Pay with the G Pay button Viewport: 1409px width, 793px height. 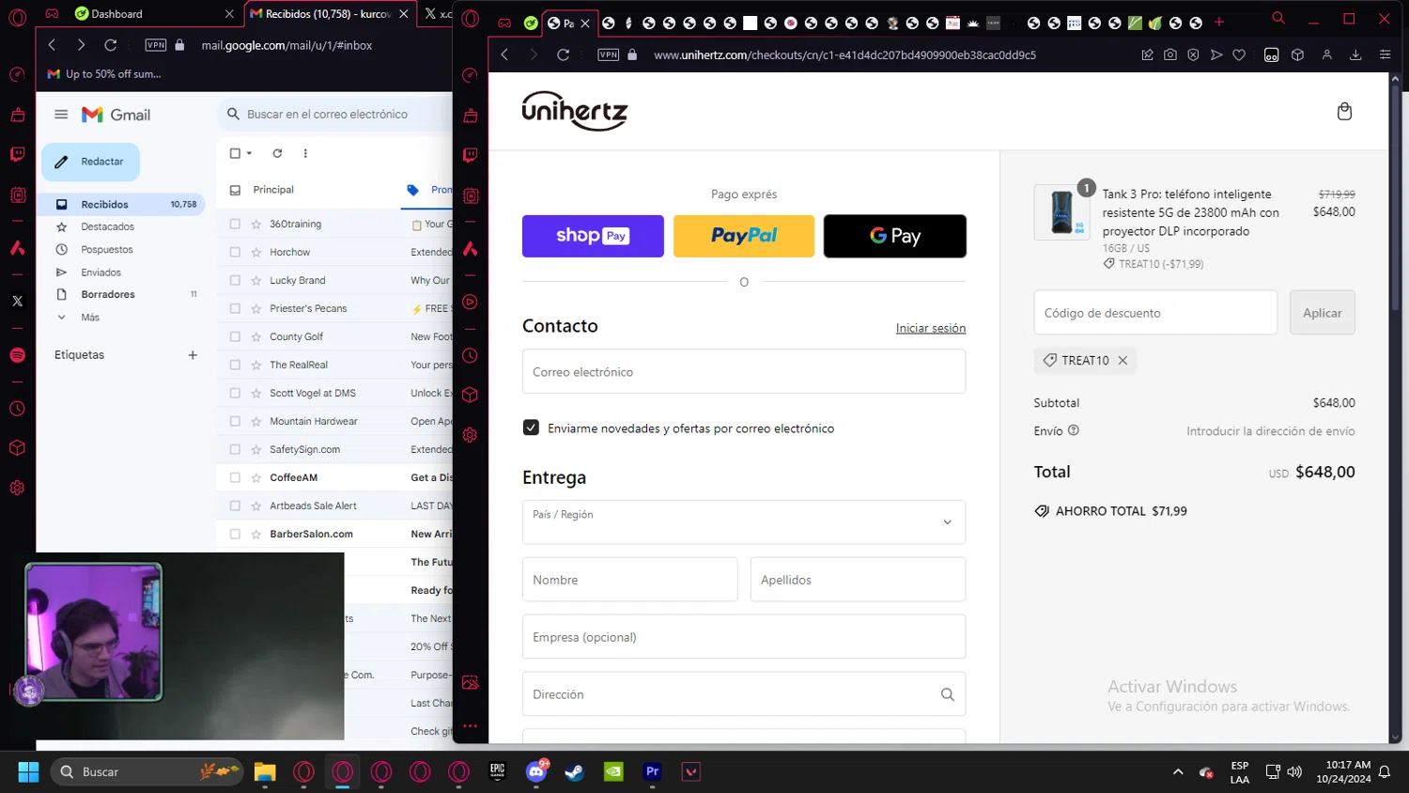point(895,236)
